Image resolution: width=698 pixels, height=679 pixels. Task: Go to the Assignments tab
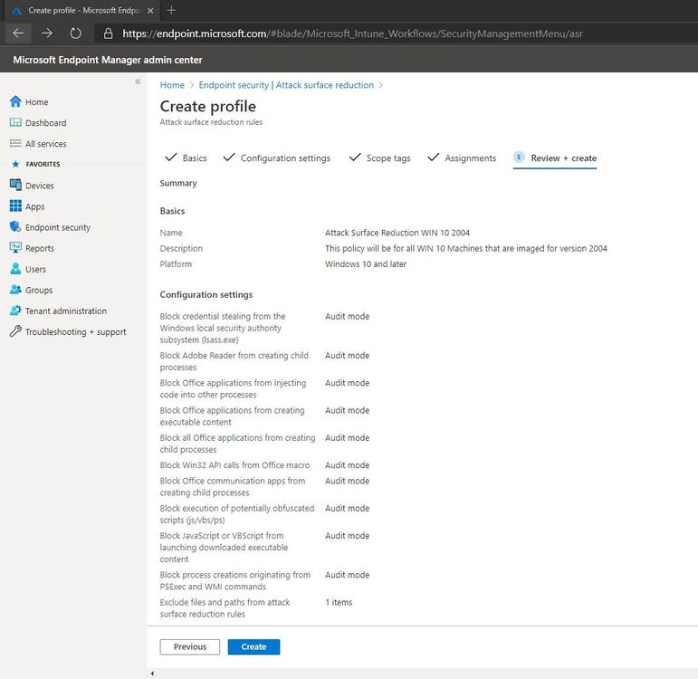click(x=470, y=158)
